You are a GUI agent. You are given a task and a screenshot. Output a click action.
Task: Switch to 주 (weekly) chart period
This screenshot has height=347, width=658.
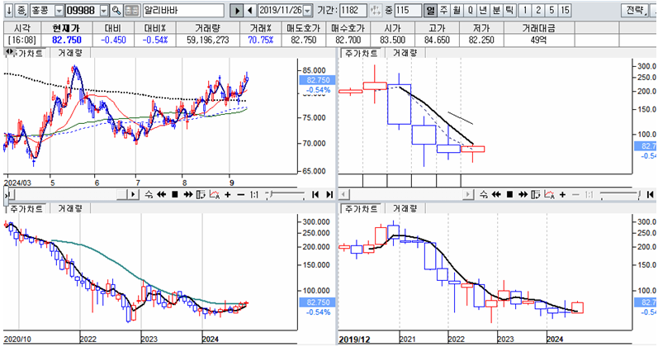click(x=443, y=11)
